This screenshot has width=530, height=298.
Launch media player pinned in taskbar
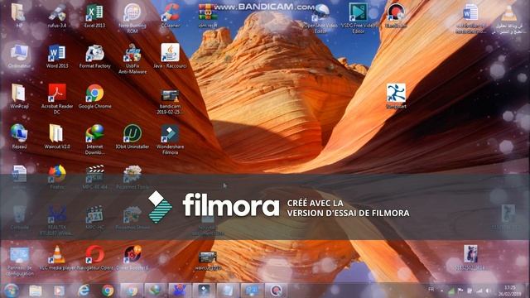point(59,291)
